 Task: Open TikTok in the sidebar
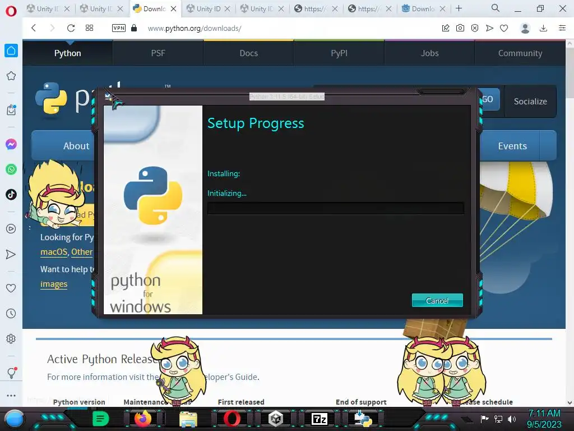[11, 194]
